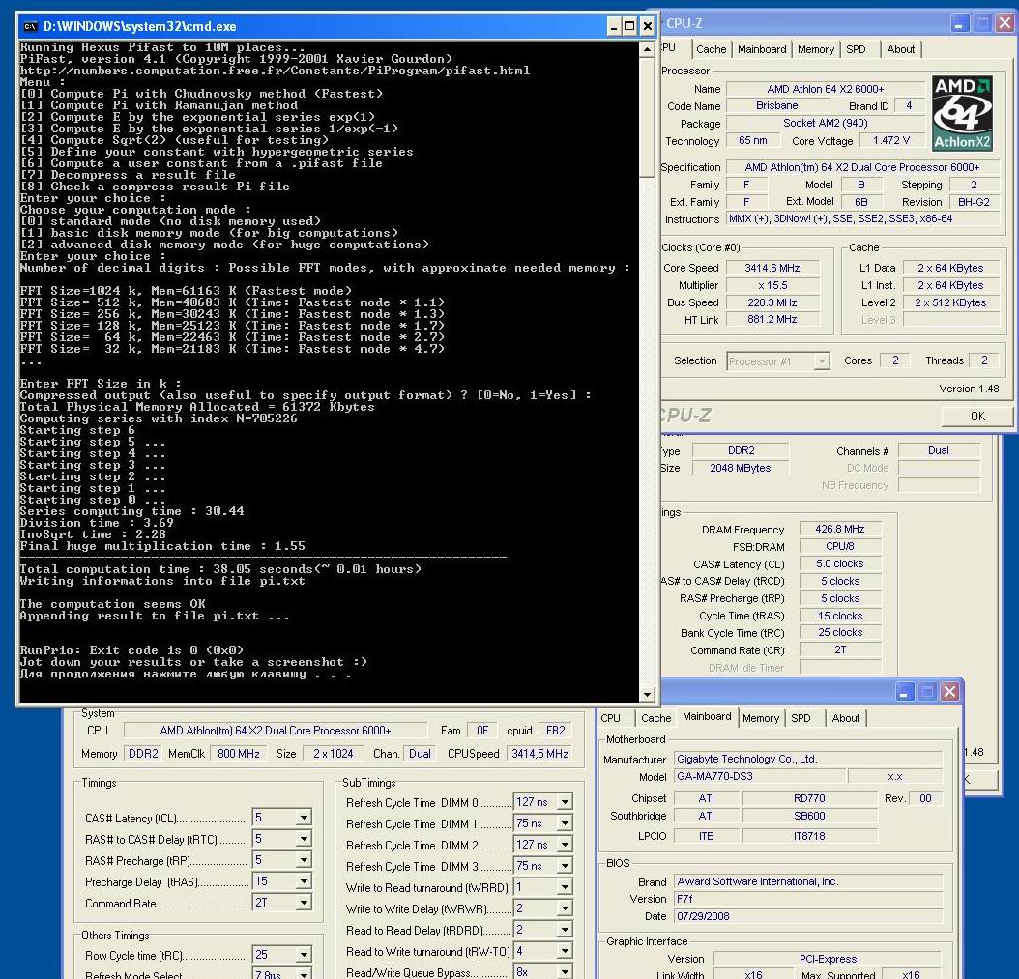Click the Core Voltage value 1.472 V
The image size is (1019, 979).
pos(891,140)
